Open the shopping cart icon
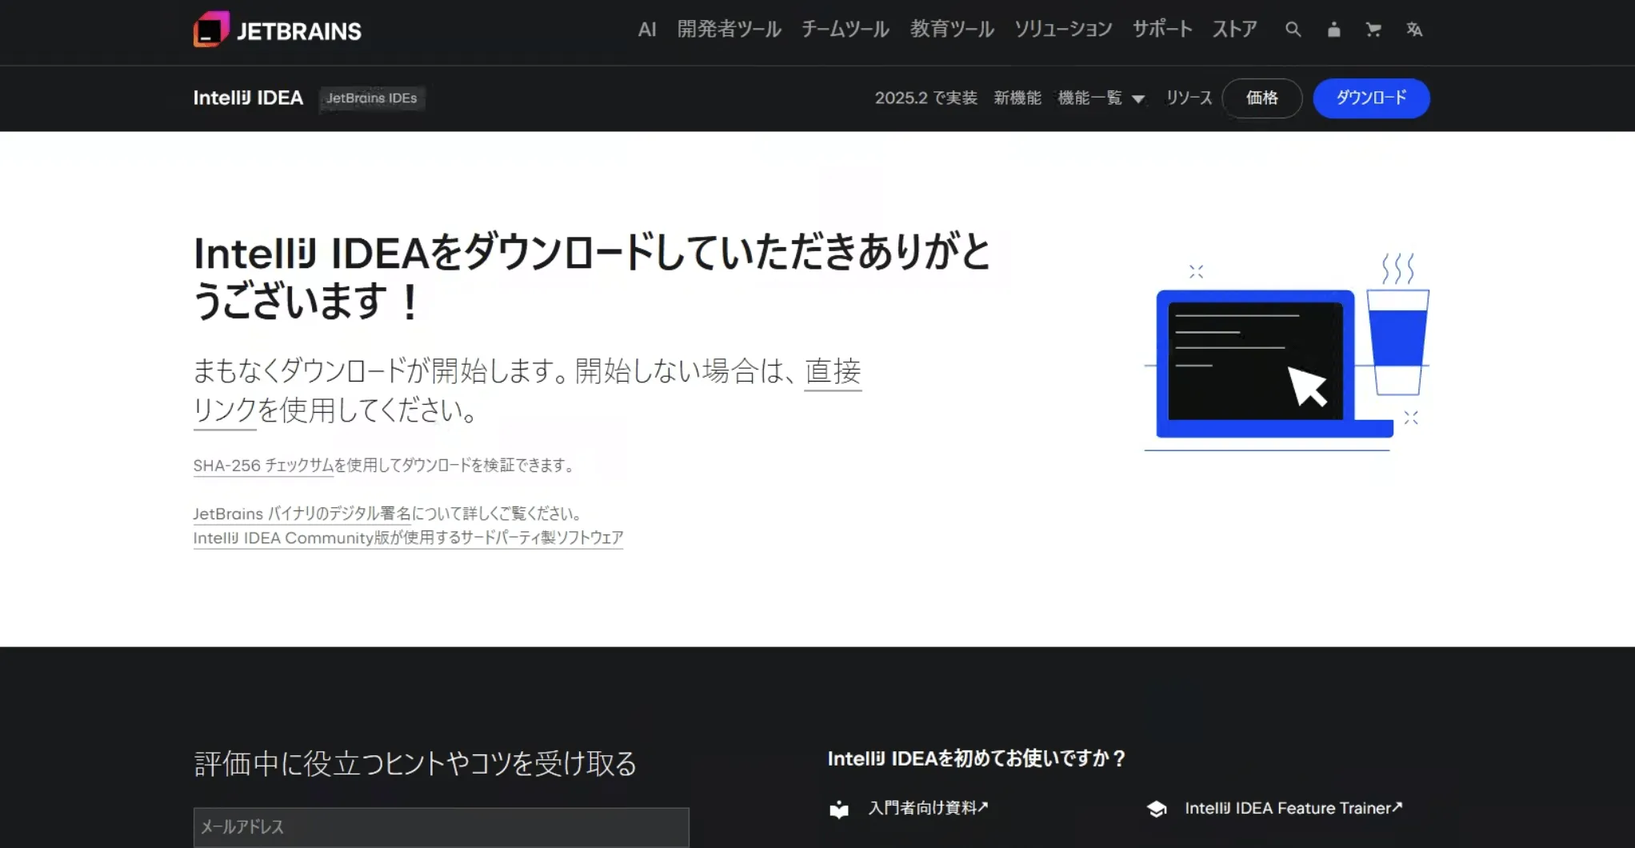 [1373, 30]
